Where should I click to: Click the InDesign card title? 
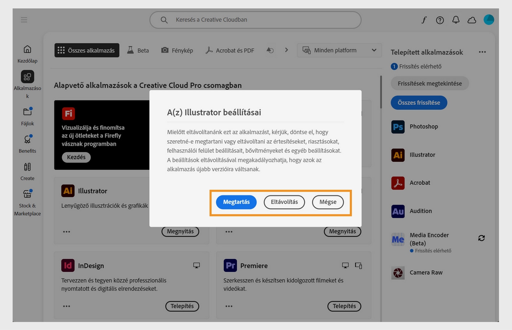(91, 266)
